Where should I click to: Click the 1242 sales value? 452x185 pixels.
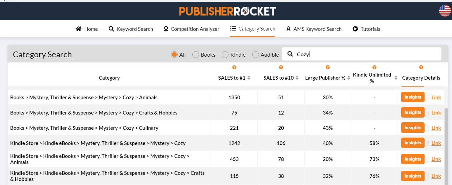tap(234, 143)
